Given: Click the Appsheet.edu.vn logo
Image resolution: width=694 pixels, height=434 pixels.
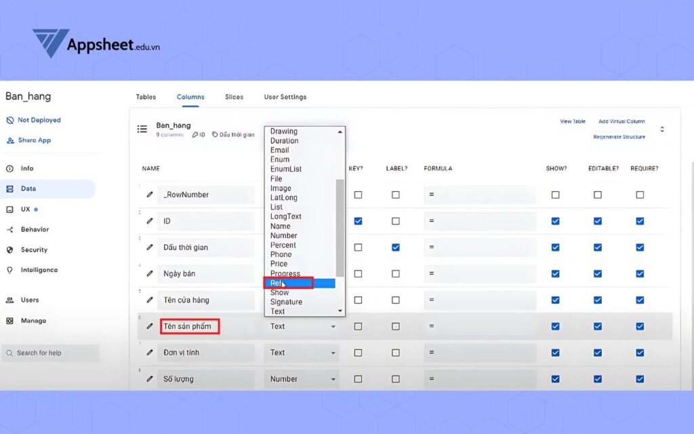Looking at the screenshot, I should pos(96,45).
